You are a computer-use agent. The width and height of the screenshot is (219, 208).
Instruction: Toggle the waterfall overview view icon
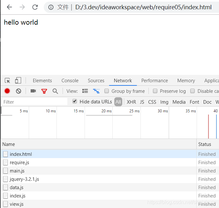96,91
